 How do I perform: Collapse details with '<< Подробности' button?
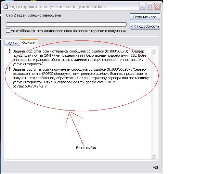coord(145,26)
